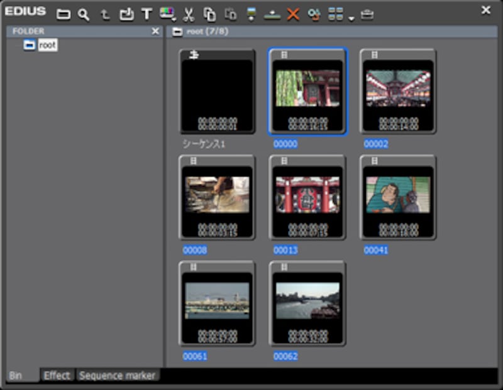Click the Properties icon beside delete
The image size is (503, 390).
tap(314, 14)
